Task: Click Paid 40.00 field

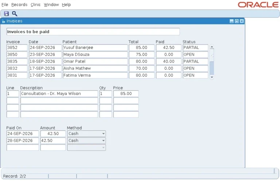Action: [x=168, y=61]
